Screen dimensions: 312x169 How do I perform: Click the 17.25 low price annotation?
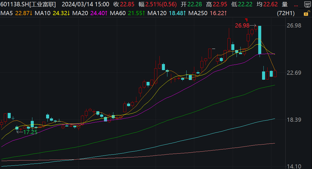tap(30, 132)
